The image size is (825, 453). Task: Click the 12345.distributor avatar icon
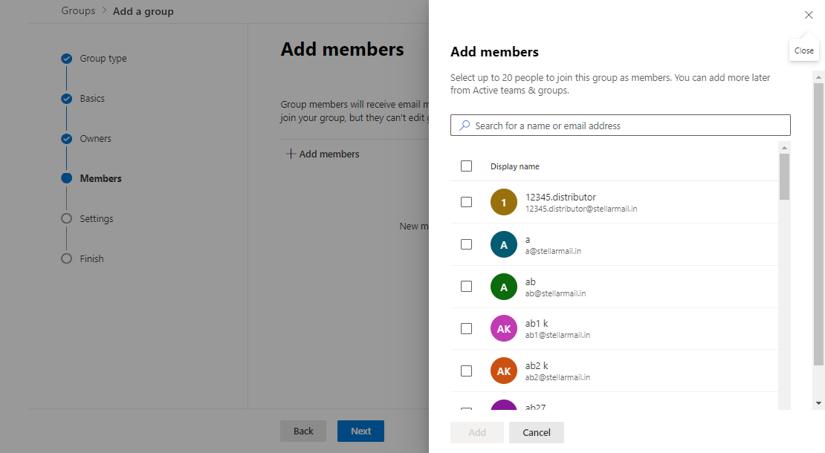click(x=503, y=202)
